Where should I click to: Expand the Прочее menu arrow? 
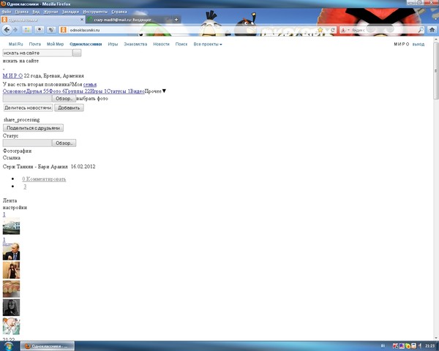[164, 91]
